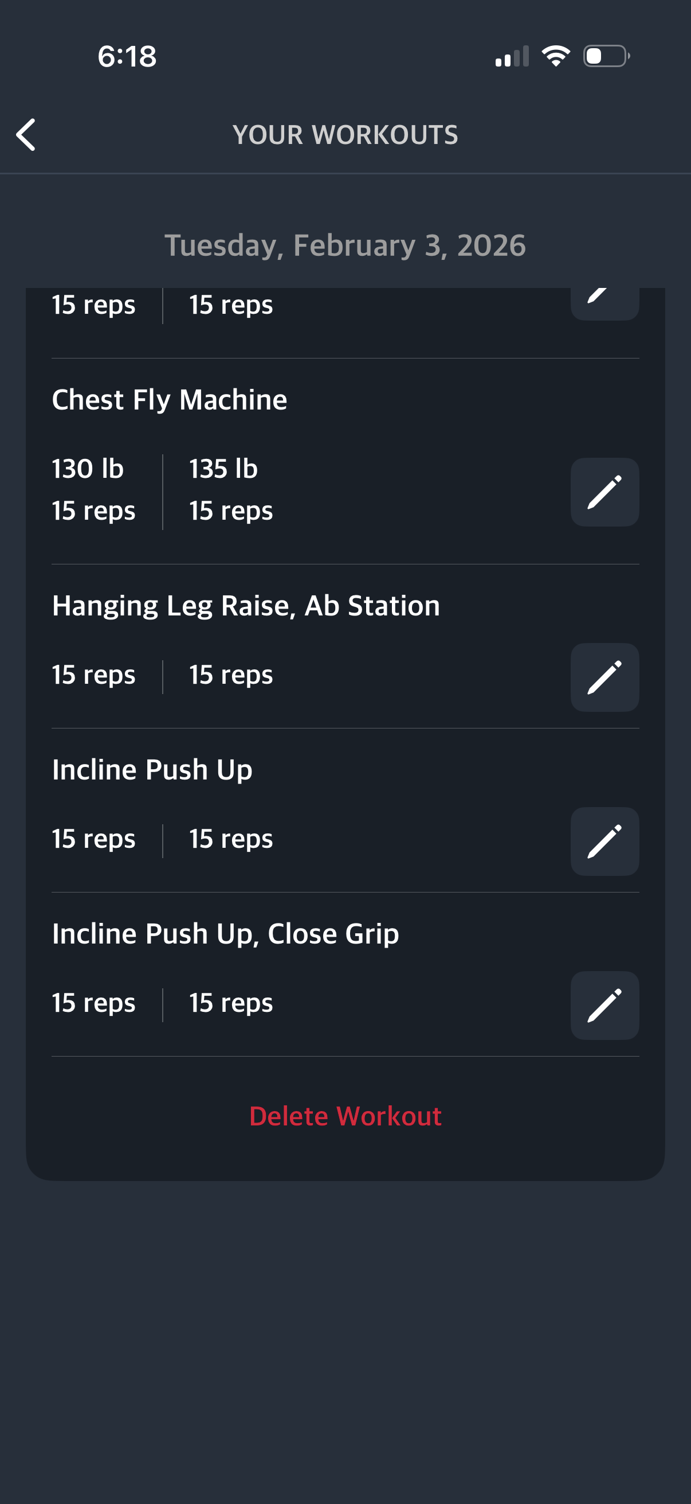
Task: Edit Hanging Leg Raise, Ab Station sets
Action: (604, 677)
